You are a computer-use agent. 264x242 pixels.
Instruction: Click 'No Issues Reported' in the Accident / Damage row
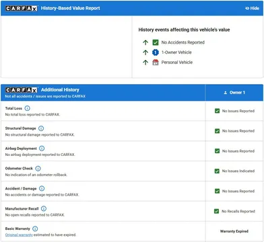click(238, 191)
